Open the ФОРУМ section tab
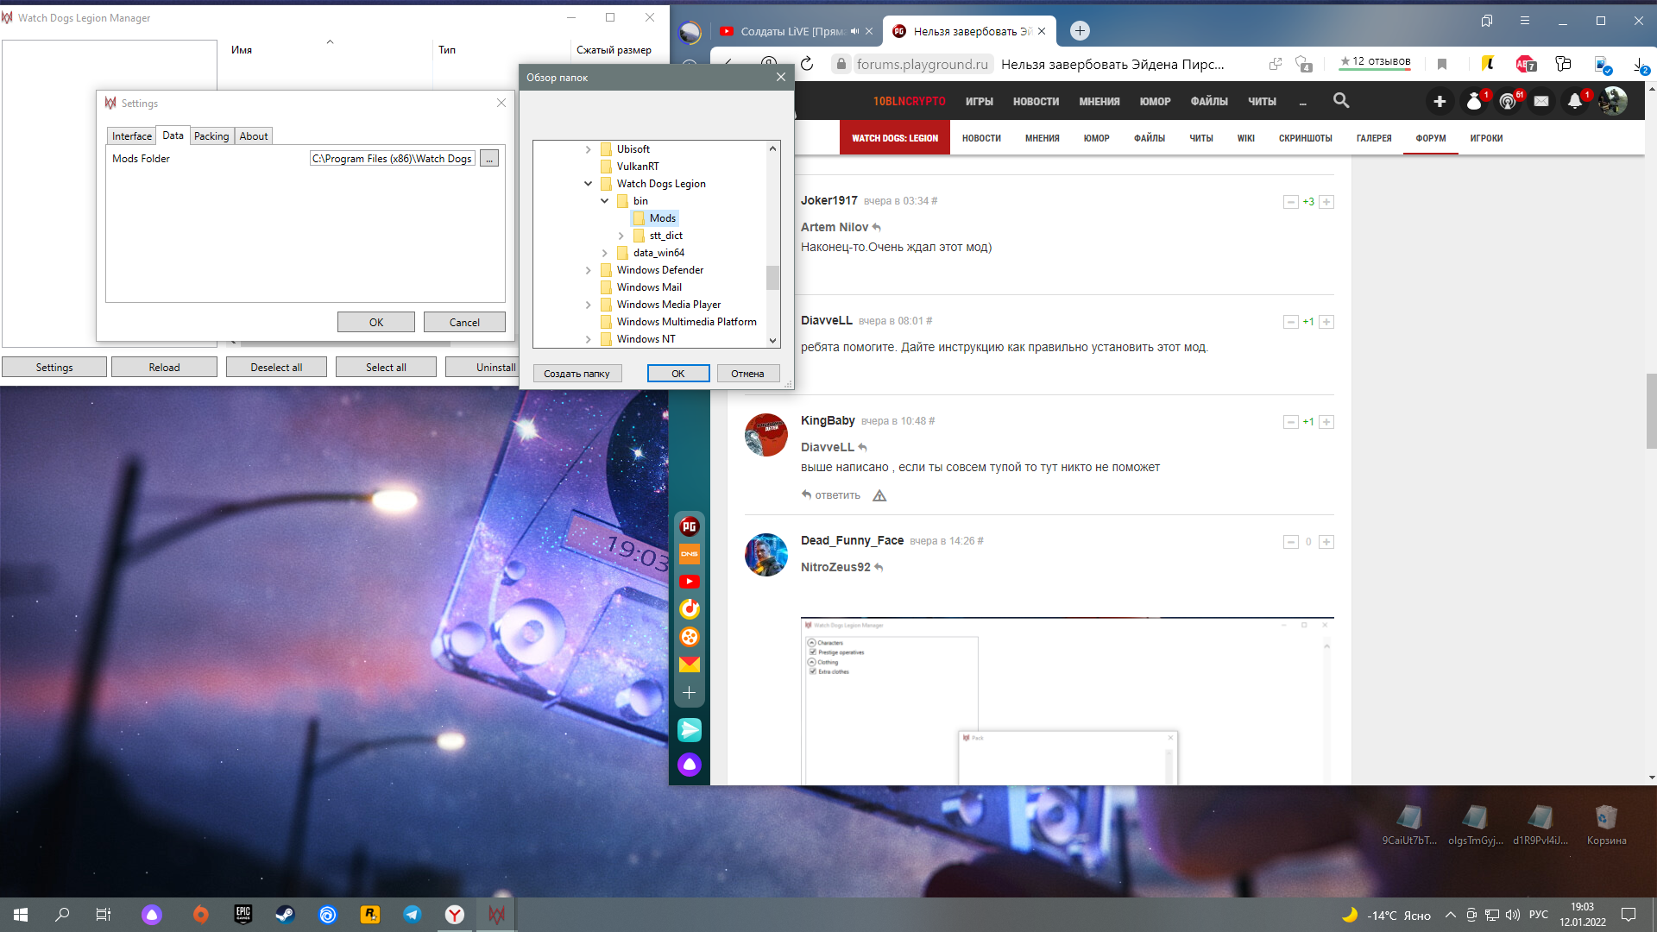Viewport: 1657px width, 932px height. point(1430,138)
